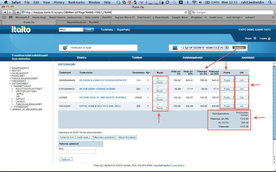The width and height of the screenshot is (276, 172).
Task: Expand the TARVIKKEET category
Action: pyautogui.click(x=19, y=81)
